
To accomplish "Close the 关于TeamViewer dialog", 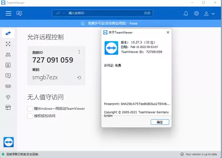I will click(x=168, y=32).
